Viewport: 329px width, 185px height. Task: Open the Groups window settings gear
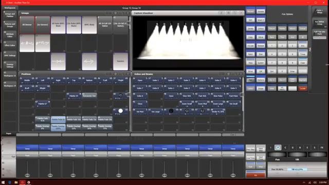coord(115,13)
